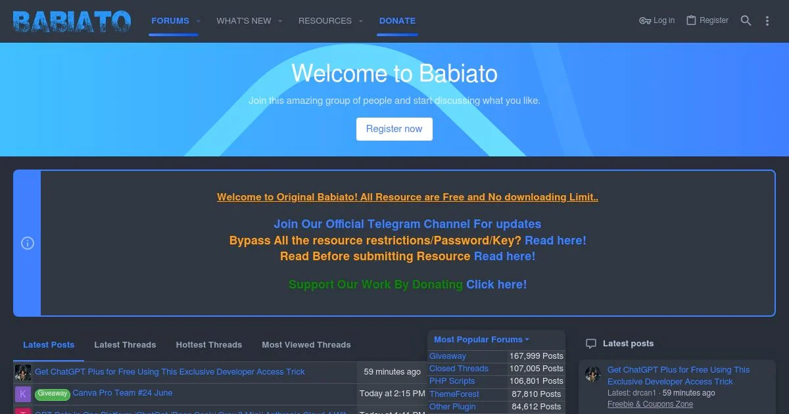This screenshot has width=789, height=414.
Task: Open the three-dot more options menu
Action: pyautogui.click(x=767, y=20)
